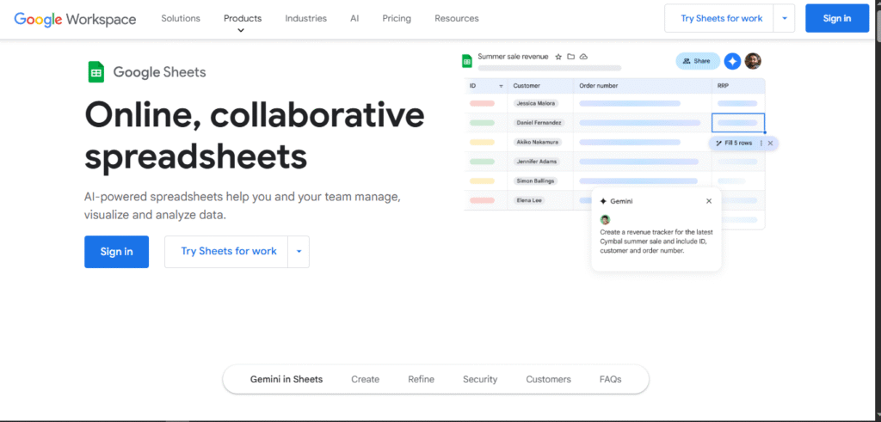Open the ID column filter dropdown
Screen dimensions: 881x422
pyautogui.click(x=499, y=86)
